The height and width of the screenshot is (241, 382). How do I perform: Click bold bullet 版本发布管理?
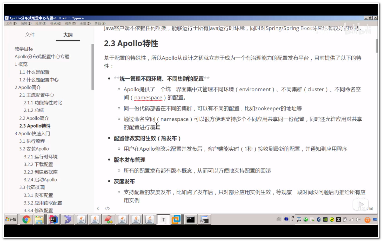(130, 160)
